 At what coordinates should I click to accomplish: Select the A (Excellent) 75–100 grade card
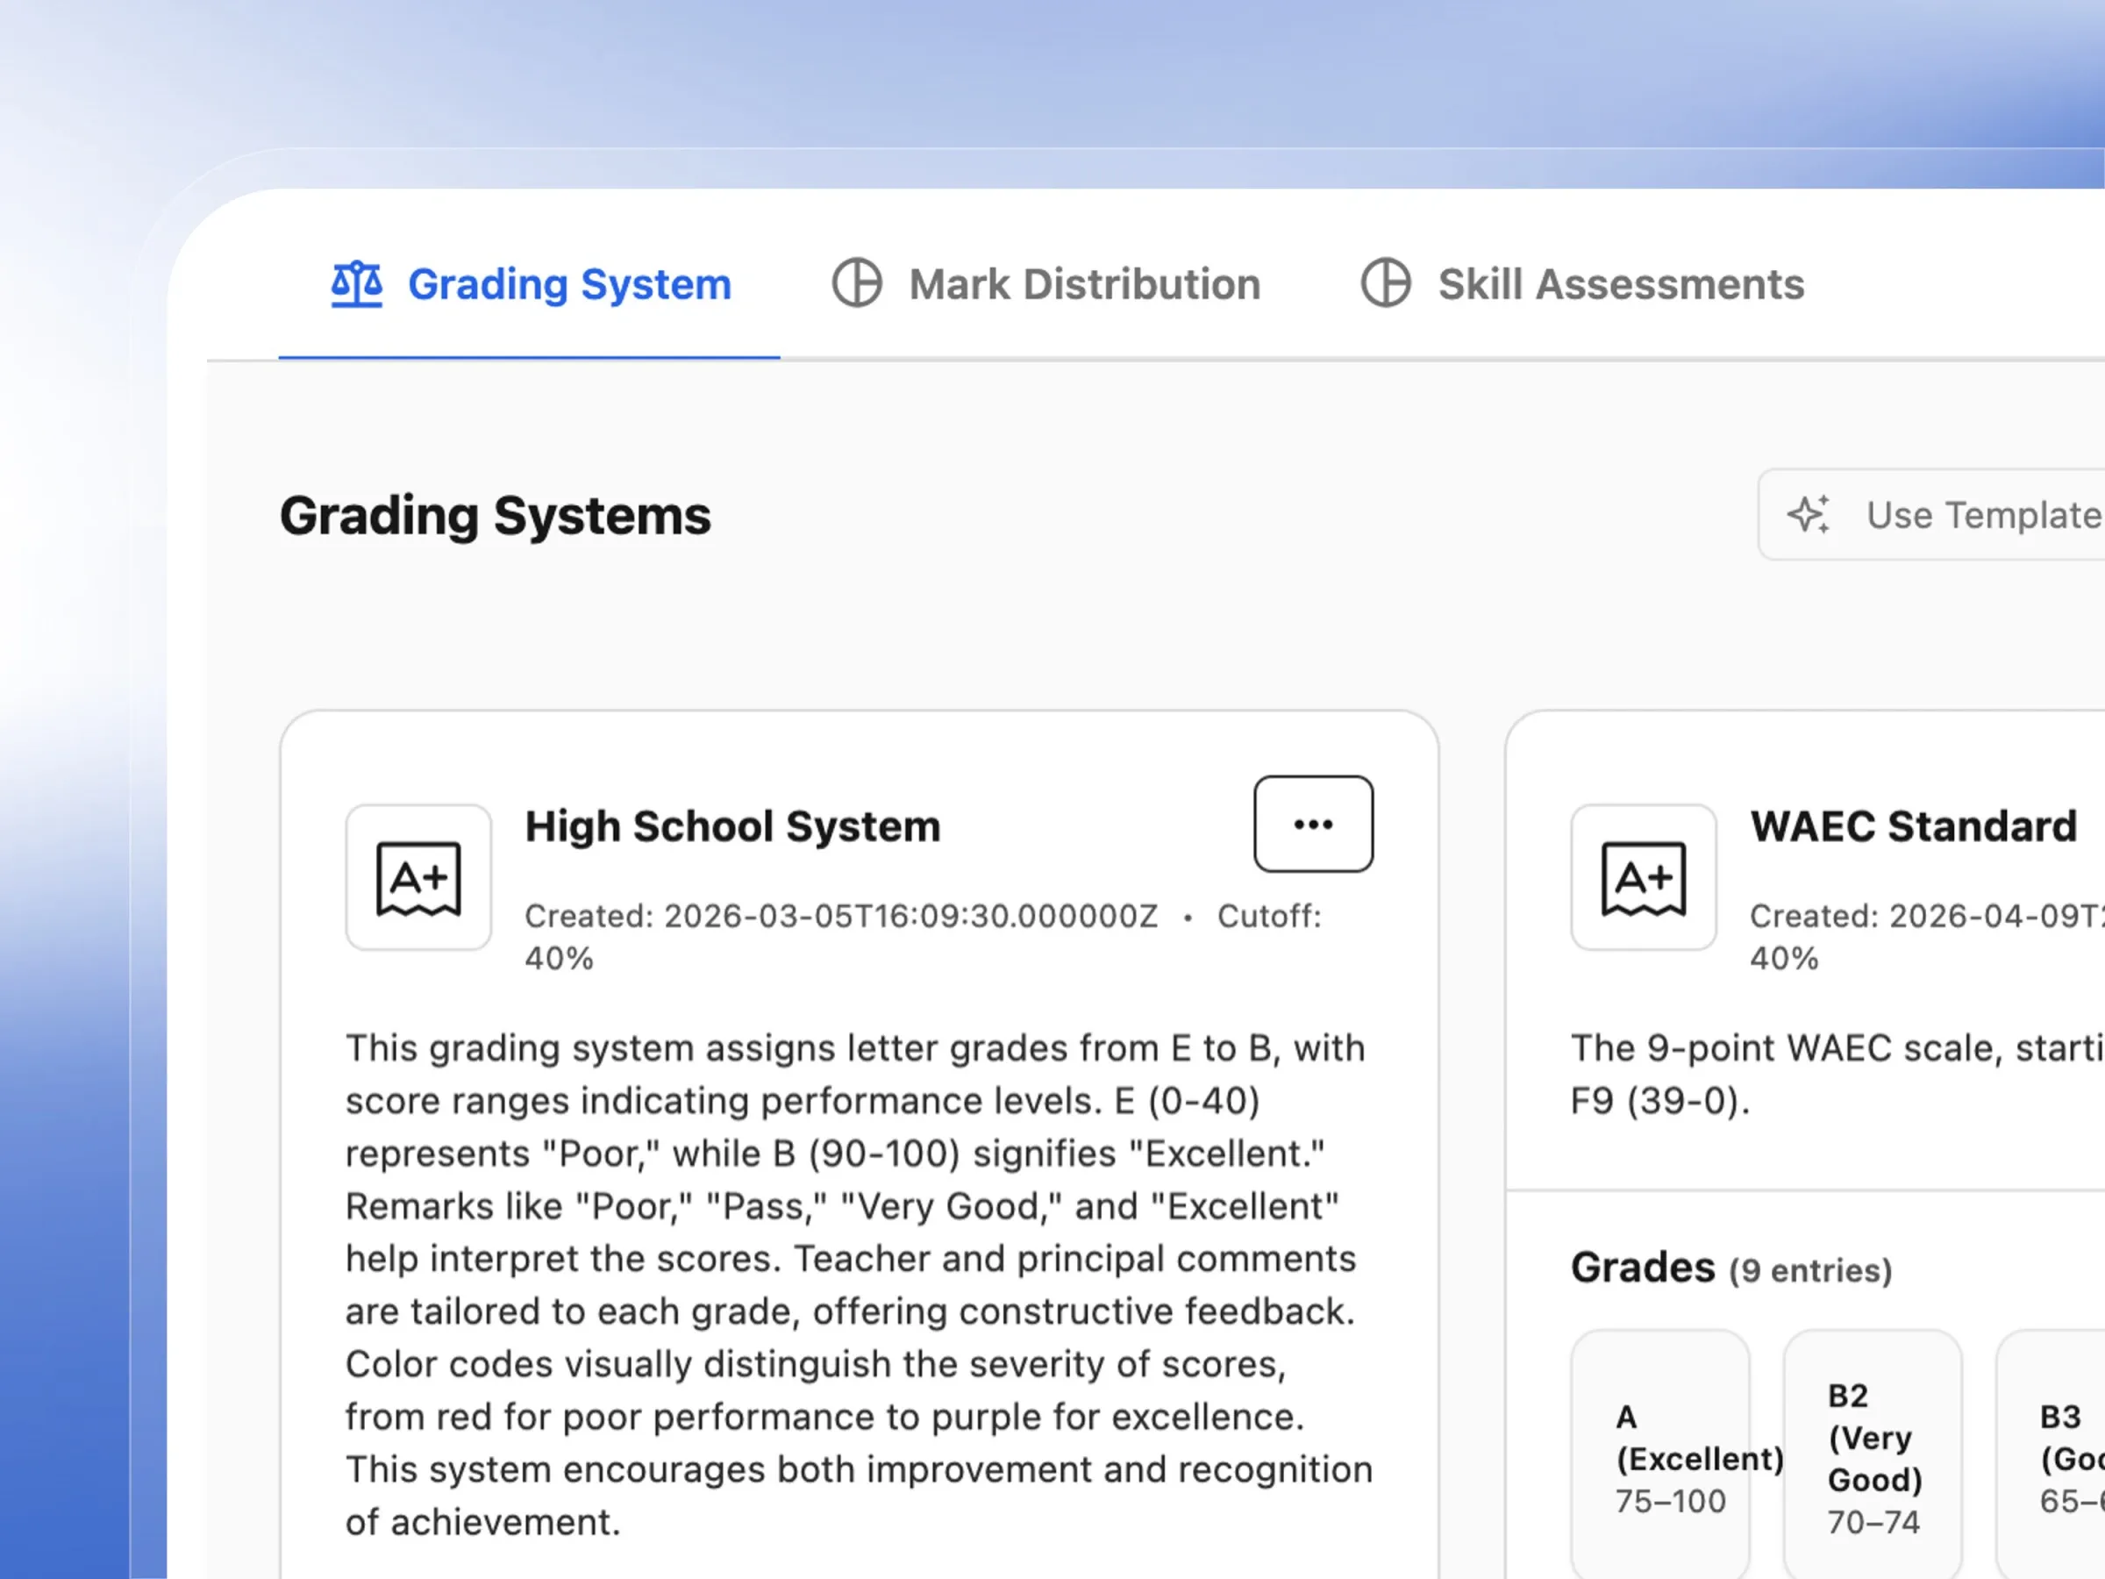click(x=1660, y=1456)
